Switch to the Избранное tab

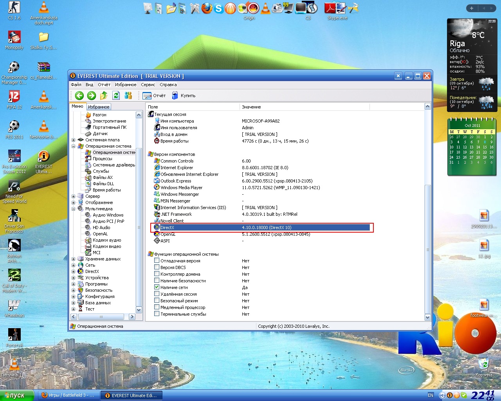[x=99, y=107]
